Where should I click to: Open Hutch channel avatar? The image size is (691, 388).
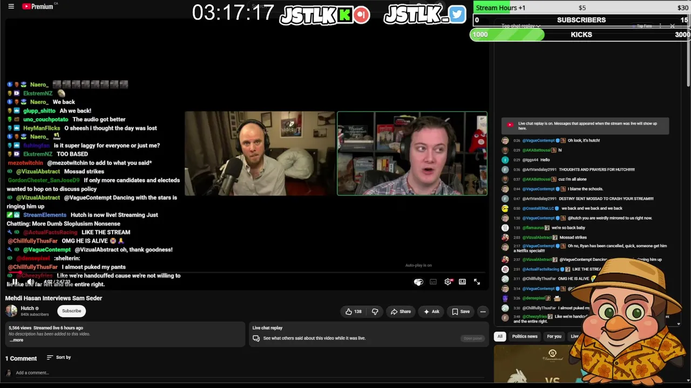(11, 311)
